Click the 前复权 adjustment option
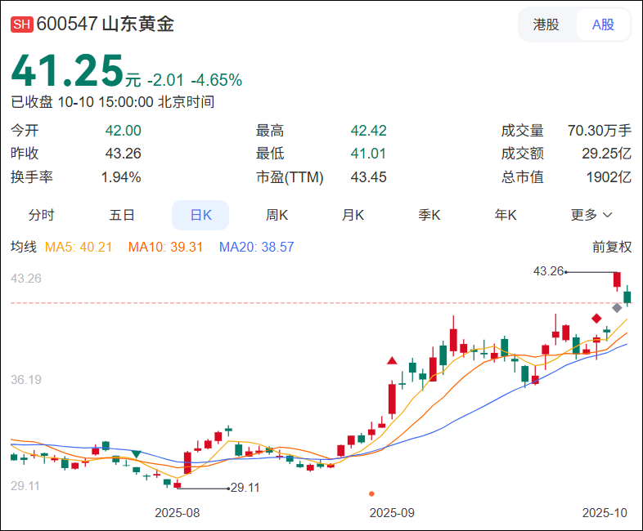The image size is (643, 531). 612,247
